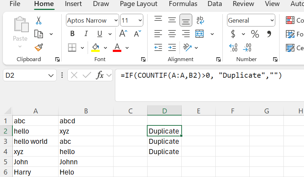
Task: Apply red font color
Action: click(117, 47)
